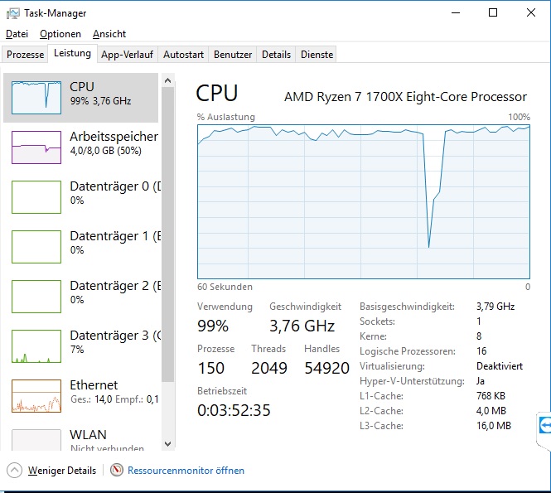Viewport: 551px width, 493px height.
Task: Select the CPU mini graph thumbnail
Action: click(36, 98)
